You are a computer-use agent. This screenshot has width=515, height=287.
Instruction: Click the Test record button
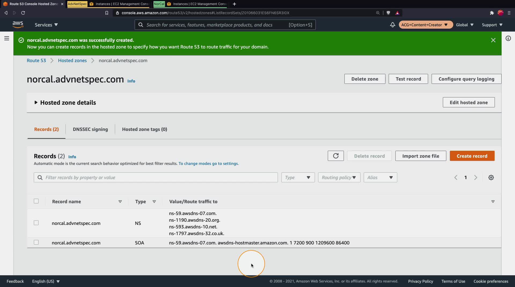pyautogui.click(x=408, y=79)
